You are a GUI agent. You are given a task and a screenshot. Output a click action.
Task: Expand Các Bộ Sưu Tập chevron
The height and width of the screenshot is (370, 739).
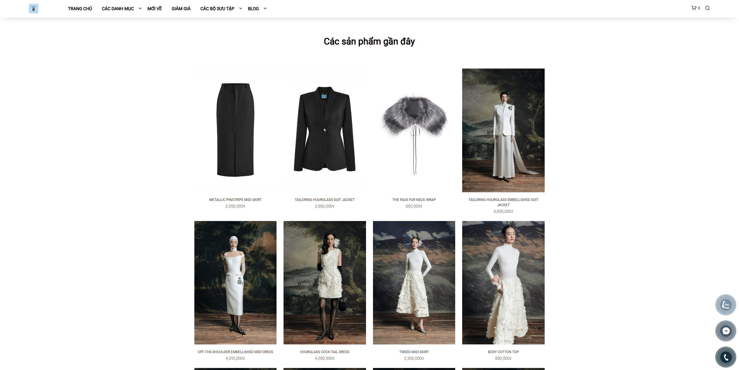pos(241,8)
